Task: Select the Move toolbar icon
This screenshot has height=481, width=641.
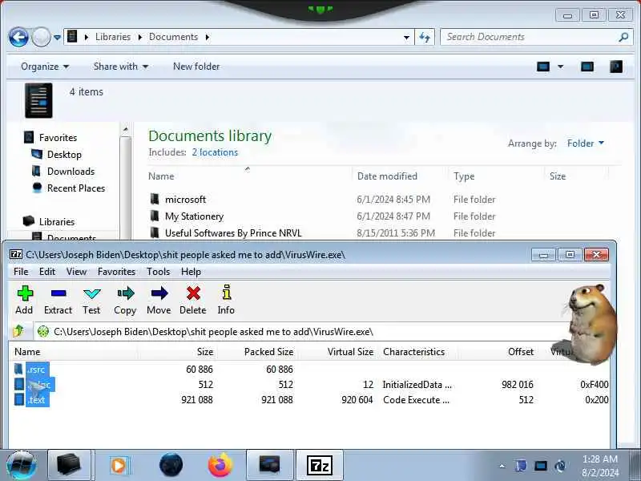Action: (x=159, y=300)
